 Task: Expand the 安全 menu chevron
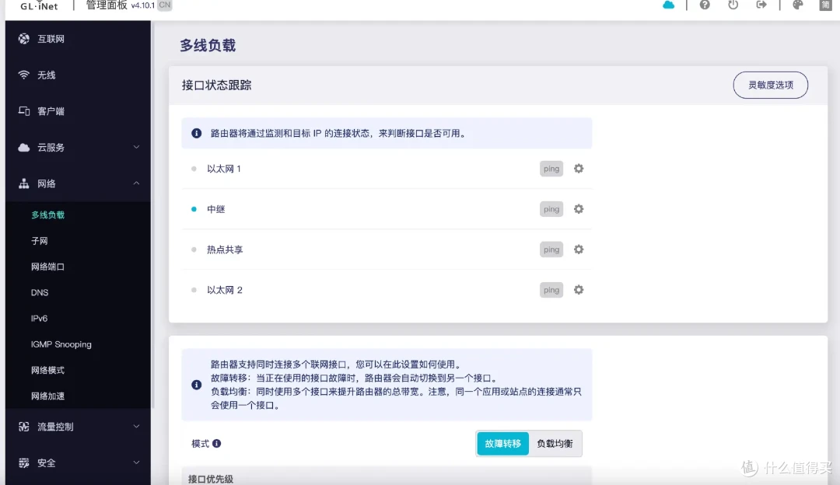point(136,463)
